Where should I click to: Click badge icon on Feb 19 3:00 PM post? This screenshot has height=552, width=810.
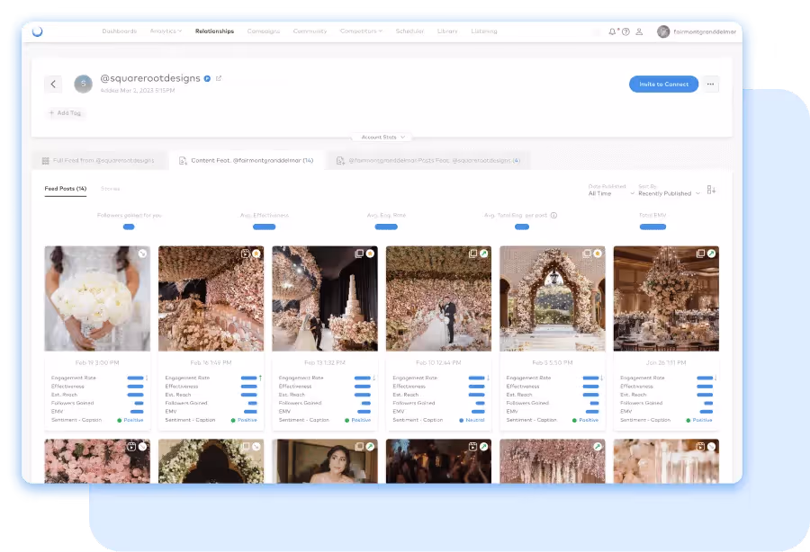click(x=142, y=254)
